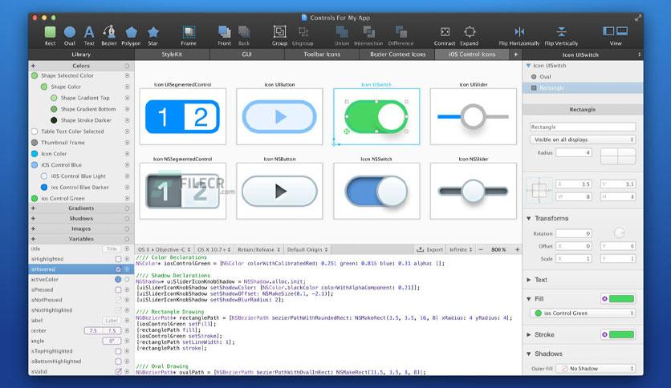This screenshot has height=388, width=671.
Task: Collapse the Shadows inspector section
Action: [529, 354]
